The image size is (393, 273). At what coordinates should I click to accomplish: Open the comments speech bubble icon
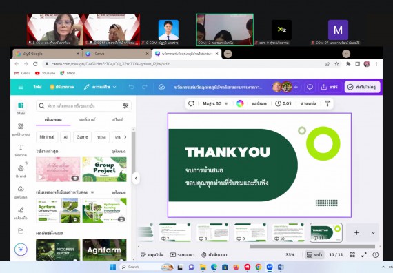click(x=310, y=87)
